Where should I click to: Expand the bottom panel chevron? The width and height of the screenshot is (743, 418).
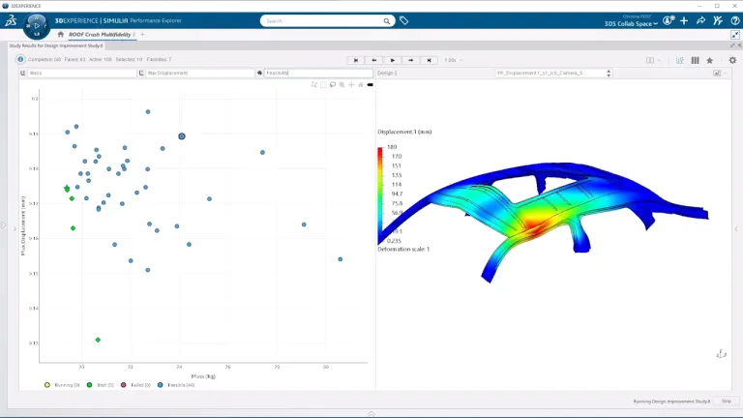(x=371, y=414)
